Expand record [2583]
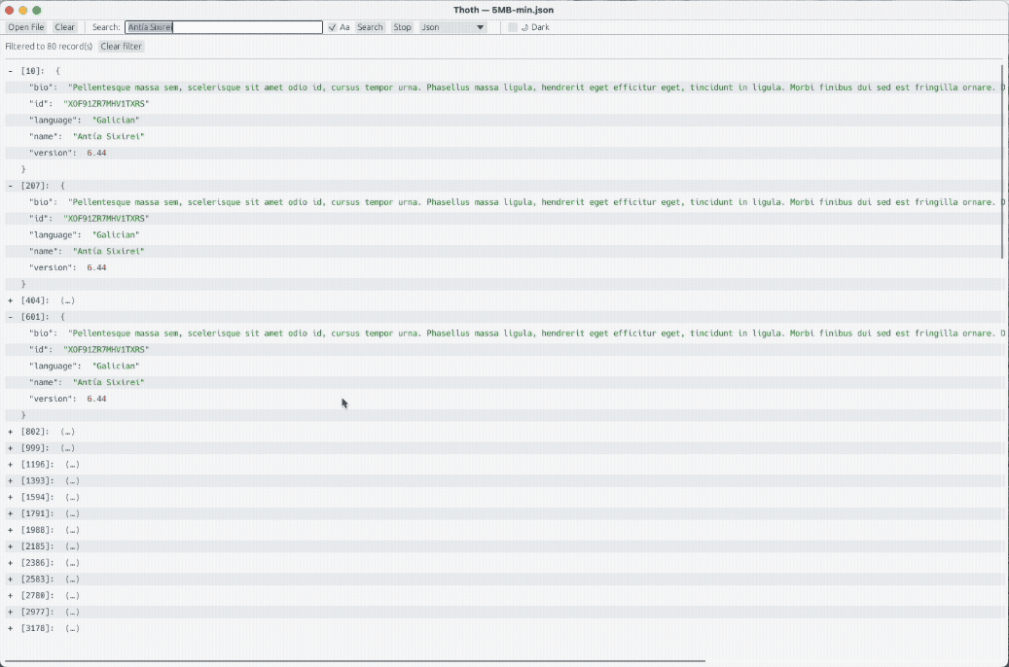This screenshot has width=1009, height=667. coord(11,579)
